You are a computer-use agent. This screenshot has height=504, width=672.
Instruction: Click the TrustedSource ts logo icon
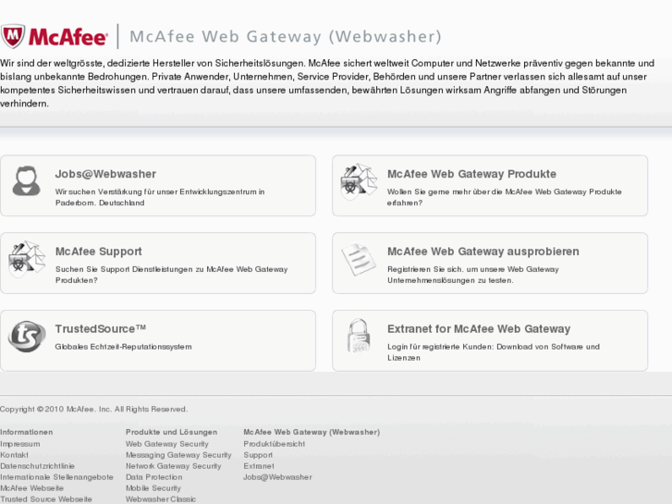click(x=27, y=337)
